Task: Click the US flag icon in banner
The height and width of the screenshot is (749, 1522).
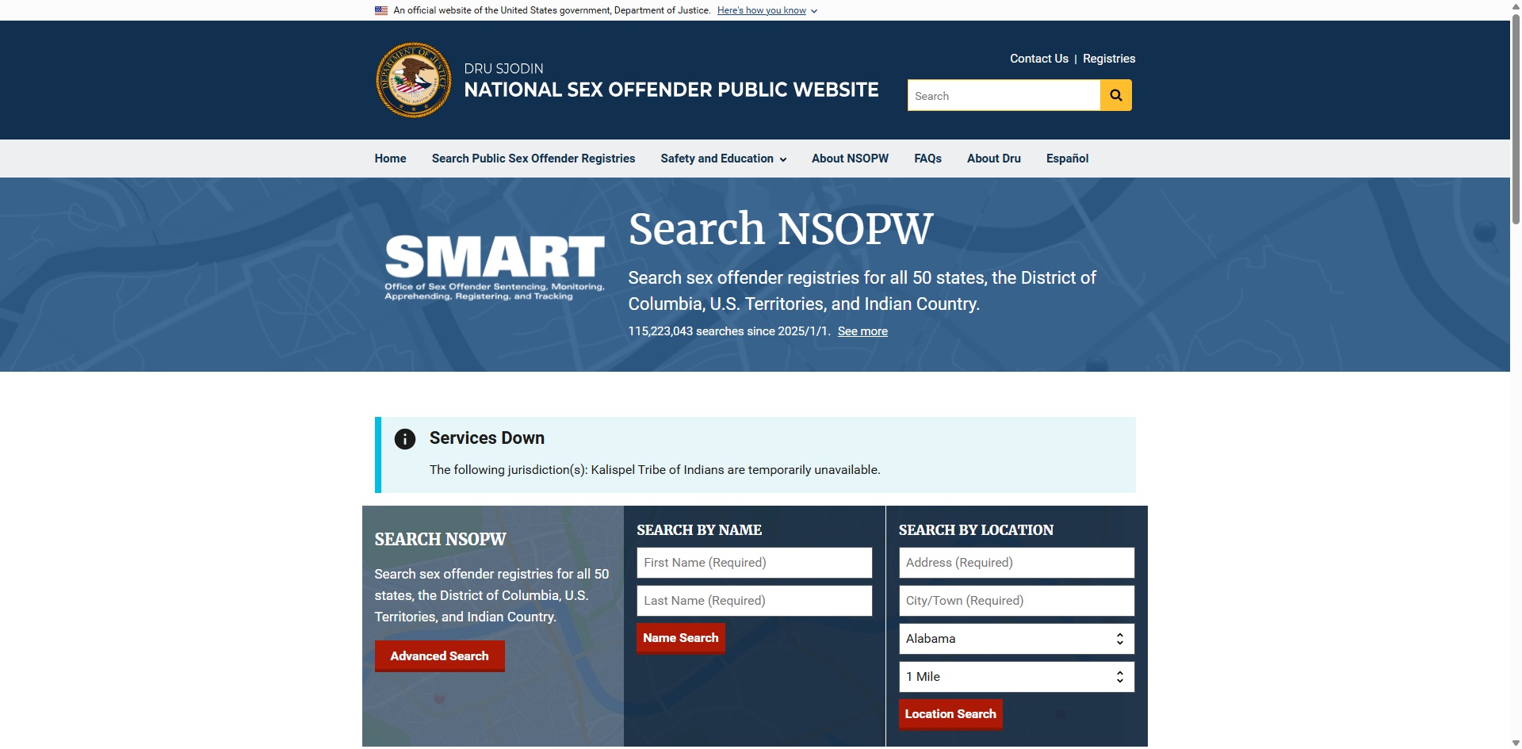Action: pos(381,10)
